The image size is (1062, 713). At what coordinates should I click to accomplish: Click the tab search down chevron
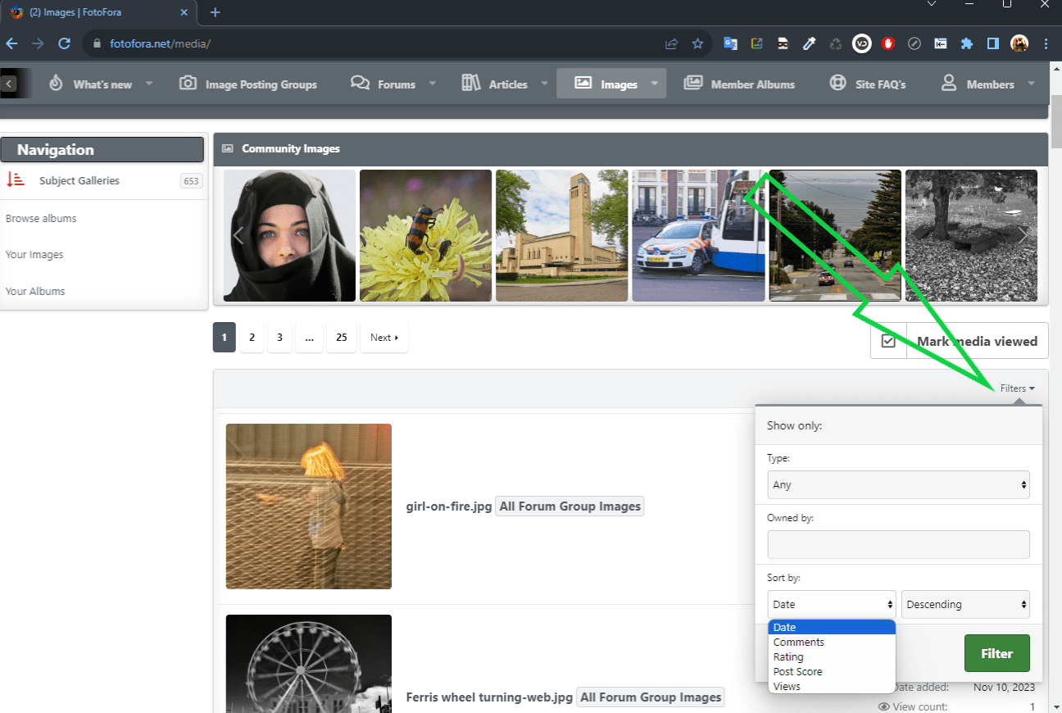tap(931, 4)
